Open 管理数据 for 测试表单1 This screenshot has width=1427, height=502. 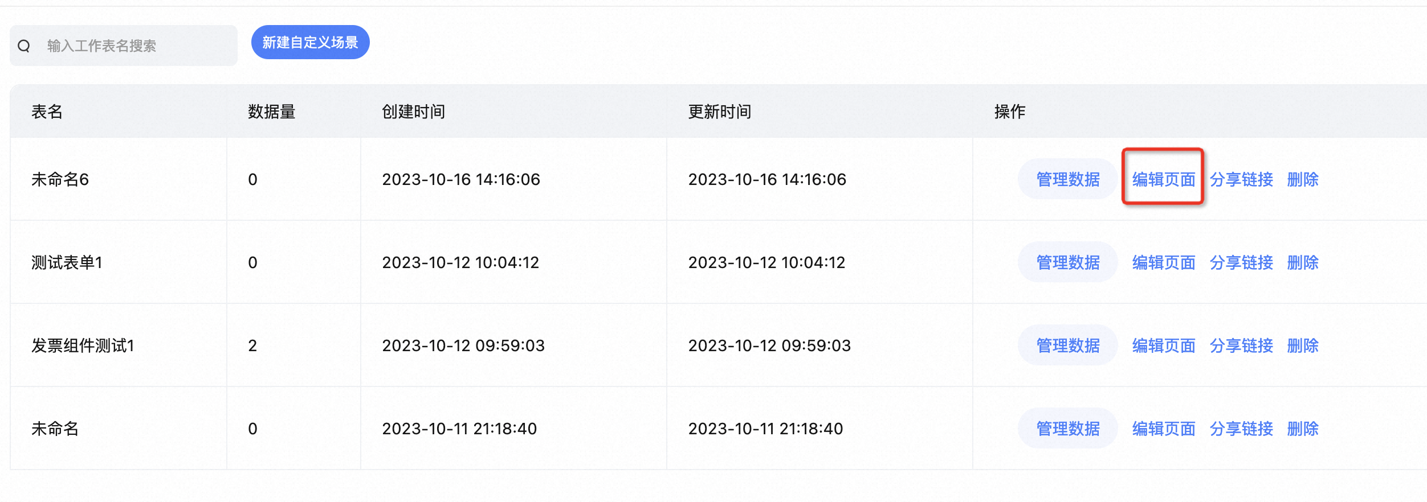tap(1067, 262)
